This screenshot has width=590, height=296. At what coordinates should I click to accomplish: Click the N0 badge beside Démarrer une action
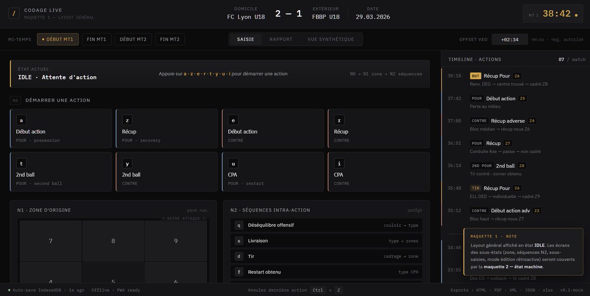[15, 100]
